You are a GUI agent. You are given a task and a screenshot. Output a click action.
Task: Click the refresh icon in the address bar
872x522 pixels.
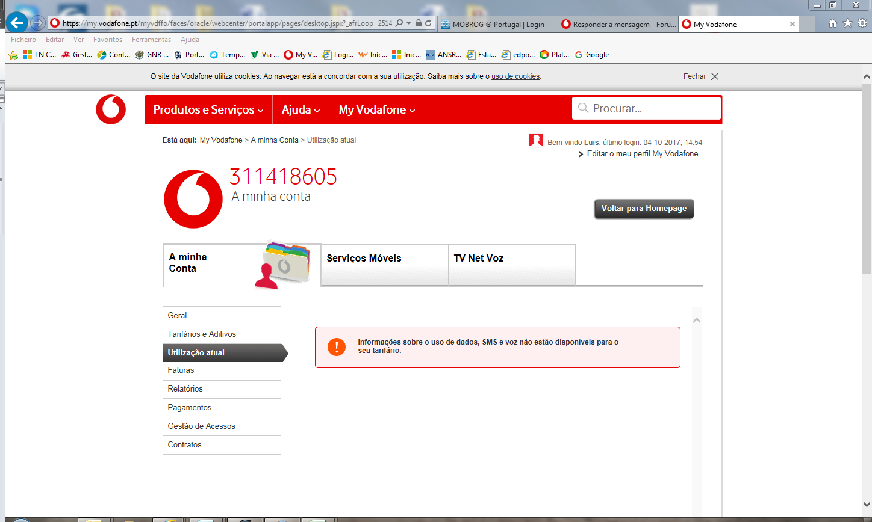coord(428,23)
